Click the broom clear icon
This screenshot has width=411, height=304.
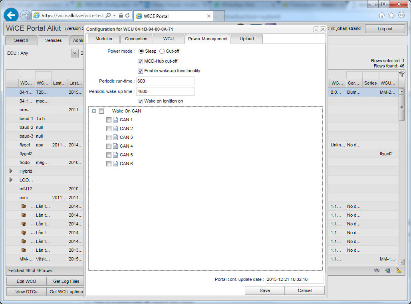(x=399, y=270)
